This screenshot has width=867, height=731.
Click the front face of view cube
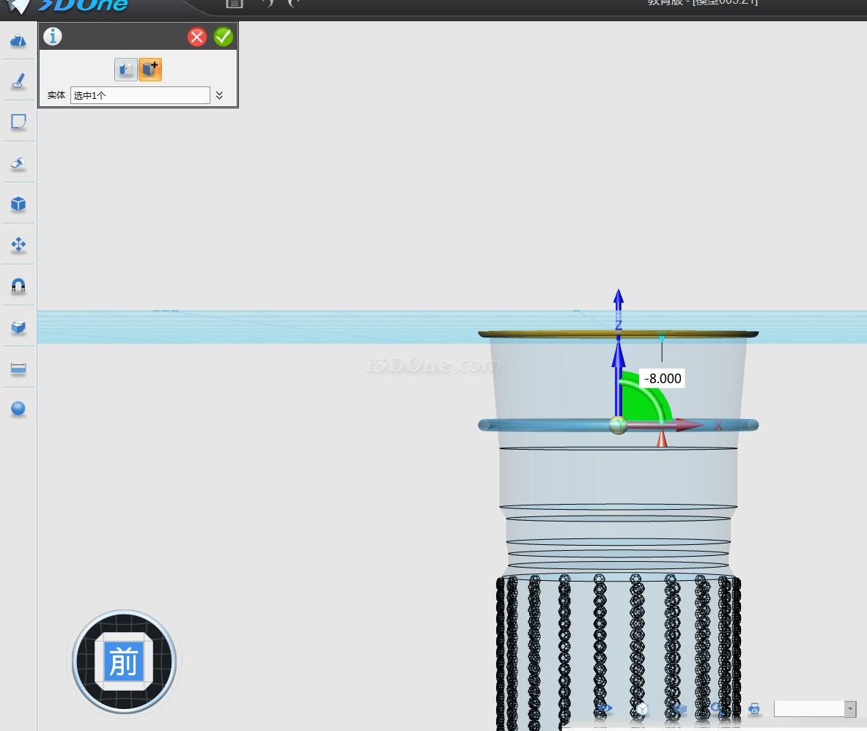[123, 662]
